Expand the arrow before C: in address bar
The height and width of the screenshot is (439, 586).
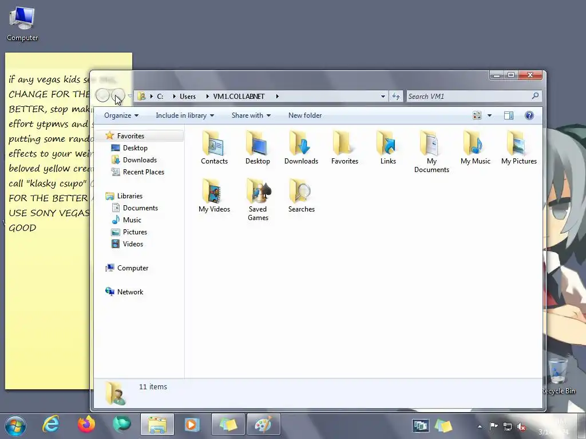151,96
